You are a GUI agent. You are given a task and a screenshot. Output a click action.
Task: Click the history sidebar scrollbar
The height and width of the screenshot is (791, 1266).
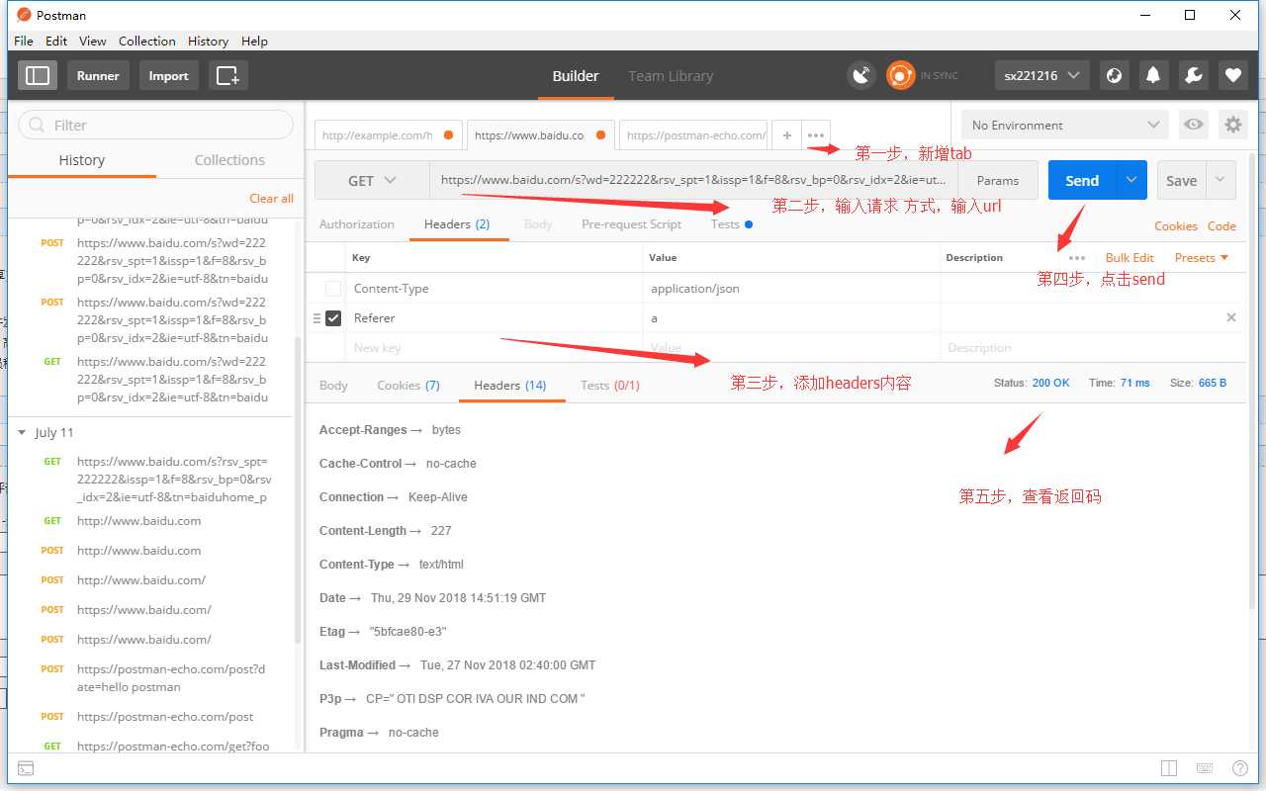pos(299,489)
